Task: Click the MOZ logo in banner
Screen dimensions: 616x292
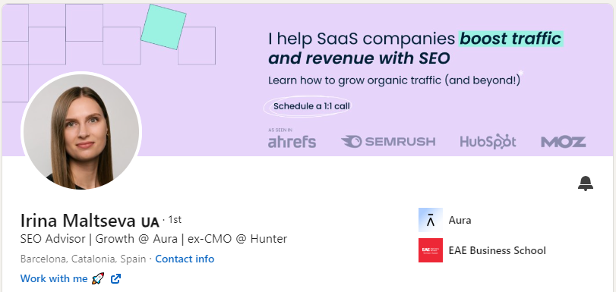Action: pos(564,142)
